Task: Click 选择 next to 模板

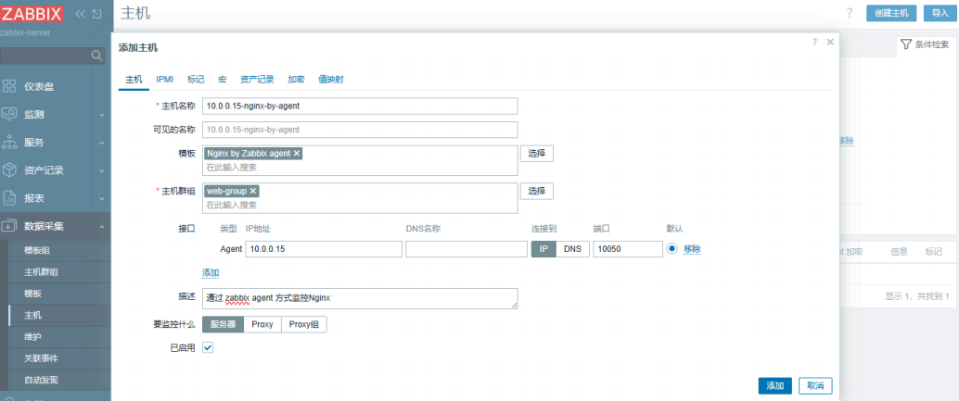Action: (536, 153)
